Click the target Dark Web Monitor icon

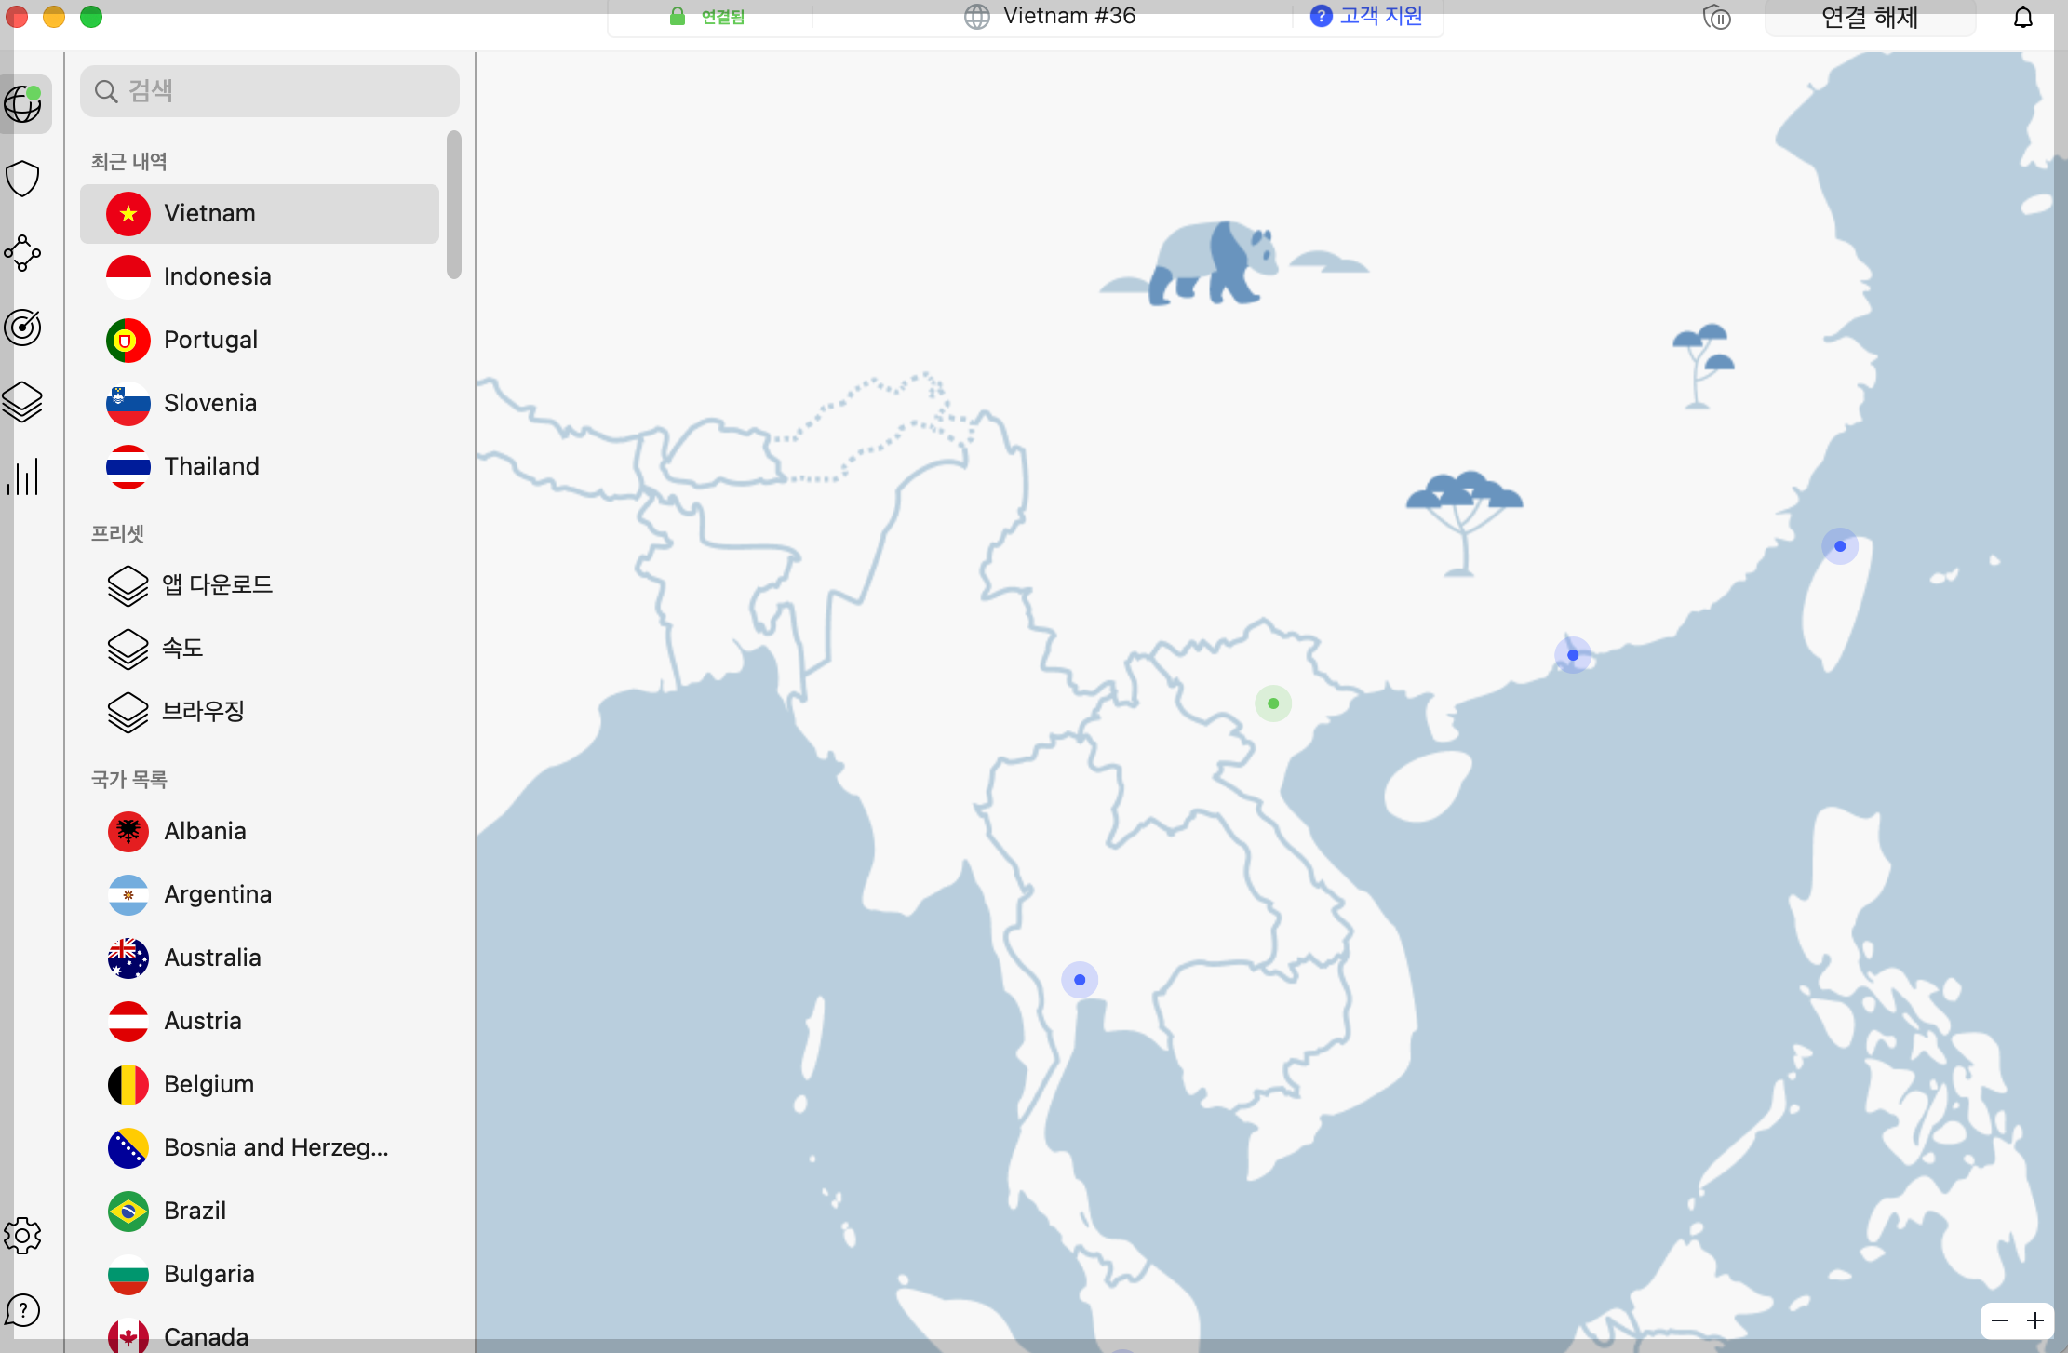point(22,328)
